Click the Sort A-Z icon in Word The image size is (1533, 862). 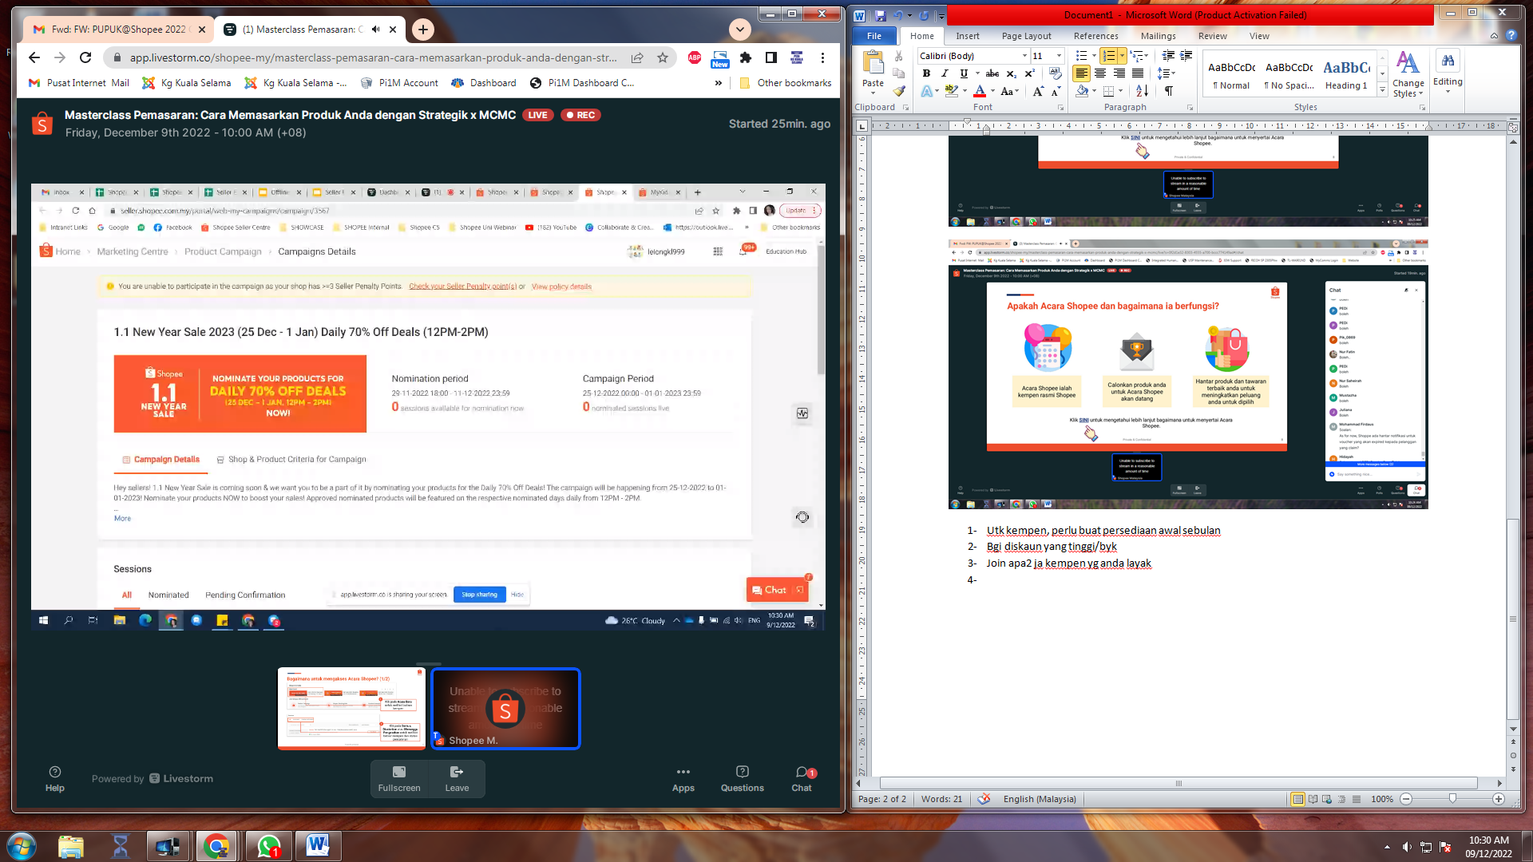(1143, 92)
